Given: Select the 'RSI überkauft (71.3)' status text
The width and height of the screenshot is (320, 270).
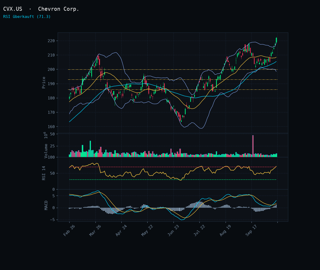Looking at the screenshot, I should coord(27,17).
